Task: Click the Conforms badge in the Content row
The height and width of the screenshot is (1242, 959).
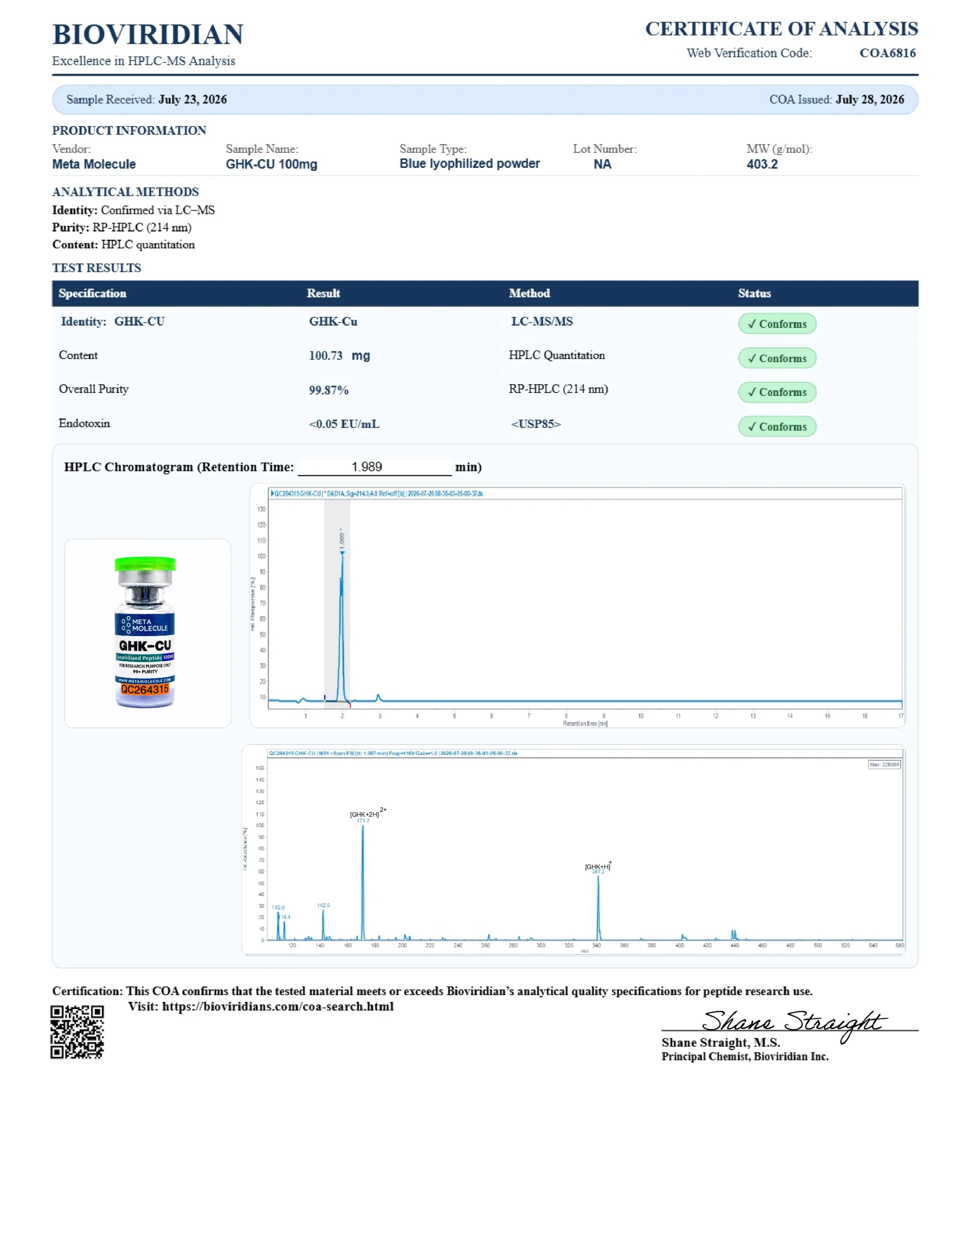Action: click(x=777, y=358)
